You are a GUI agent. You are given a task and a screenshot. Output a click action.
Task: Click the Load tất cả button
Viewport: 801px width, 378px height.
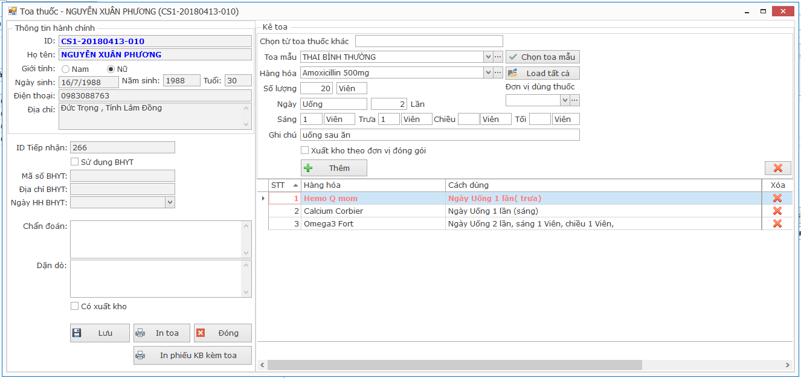click(542, 73)
